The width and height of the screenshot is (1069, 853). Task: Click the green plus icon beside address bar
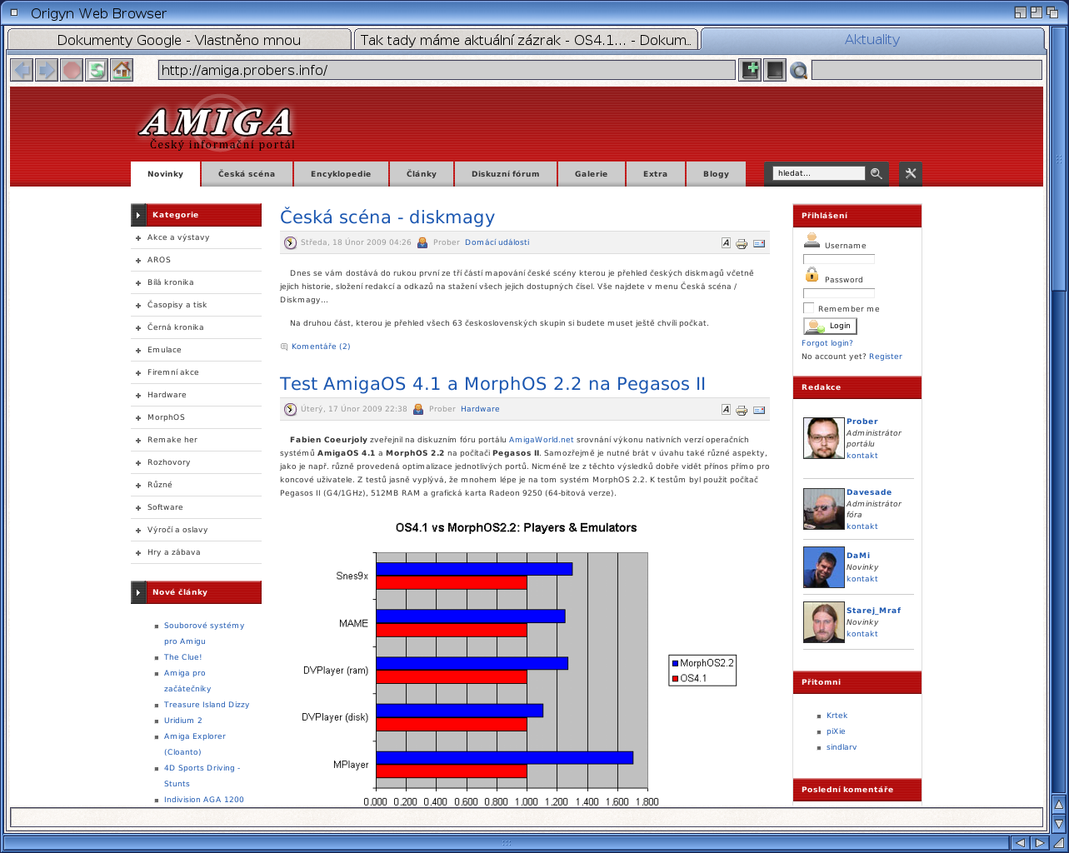pos(750,70)
